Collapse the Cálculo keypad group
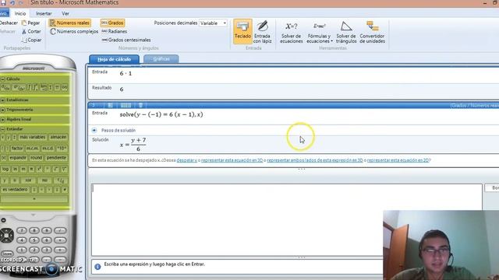499x280 pixels. (x=3, y=79)
